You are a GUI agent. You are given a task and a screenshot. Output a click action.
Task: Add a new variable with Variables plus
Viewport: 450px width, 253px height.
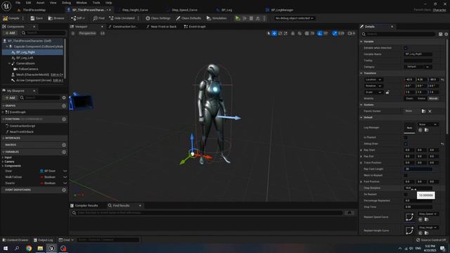64,152
